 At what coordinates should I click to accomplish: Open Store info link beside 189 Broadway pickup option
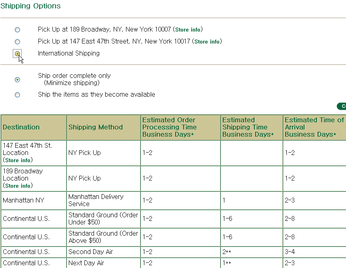tap(189, 30)
